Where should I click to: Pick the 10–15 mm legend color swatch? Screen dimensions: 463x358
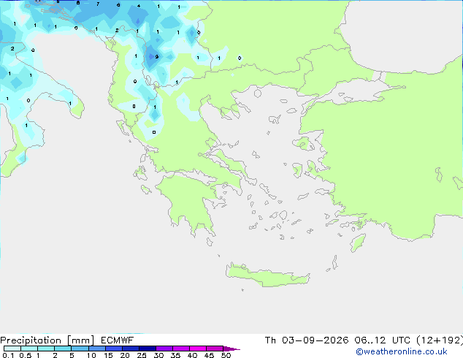tap(96, 349)
